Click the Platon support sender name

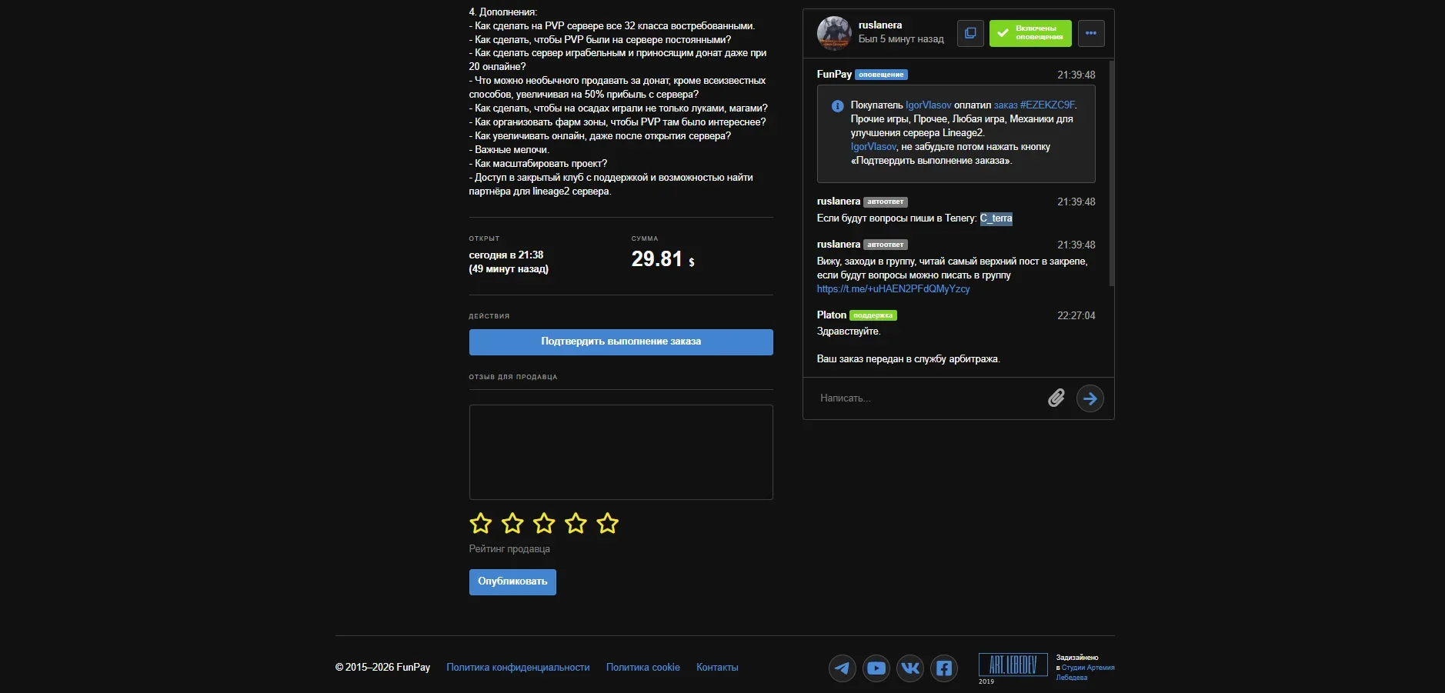(x=832, y=315)
